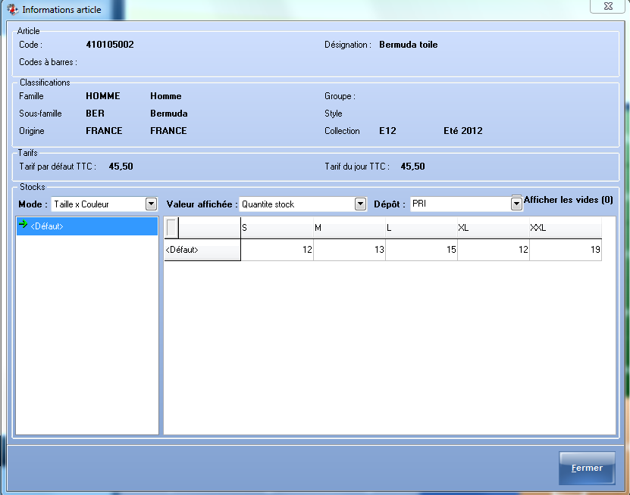Open the Dépôt dropdown showing PRI

tap(516, 204)
